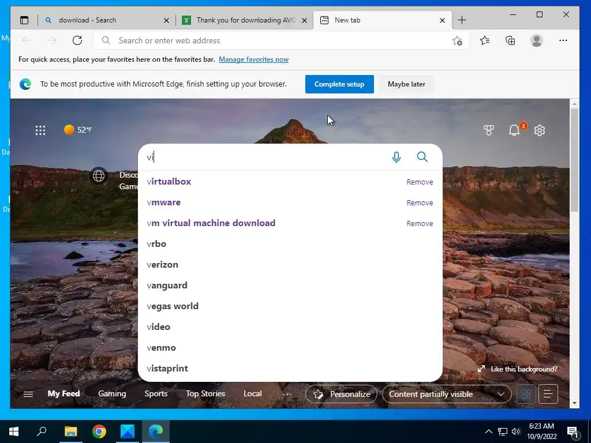Open Sports feed section

point(156,393)
